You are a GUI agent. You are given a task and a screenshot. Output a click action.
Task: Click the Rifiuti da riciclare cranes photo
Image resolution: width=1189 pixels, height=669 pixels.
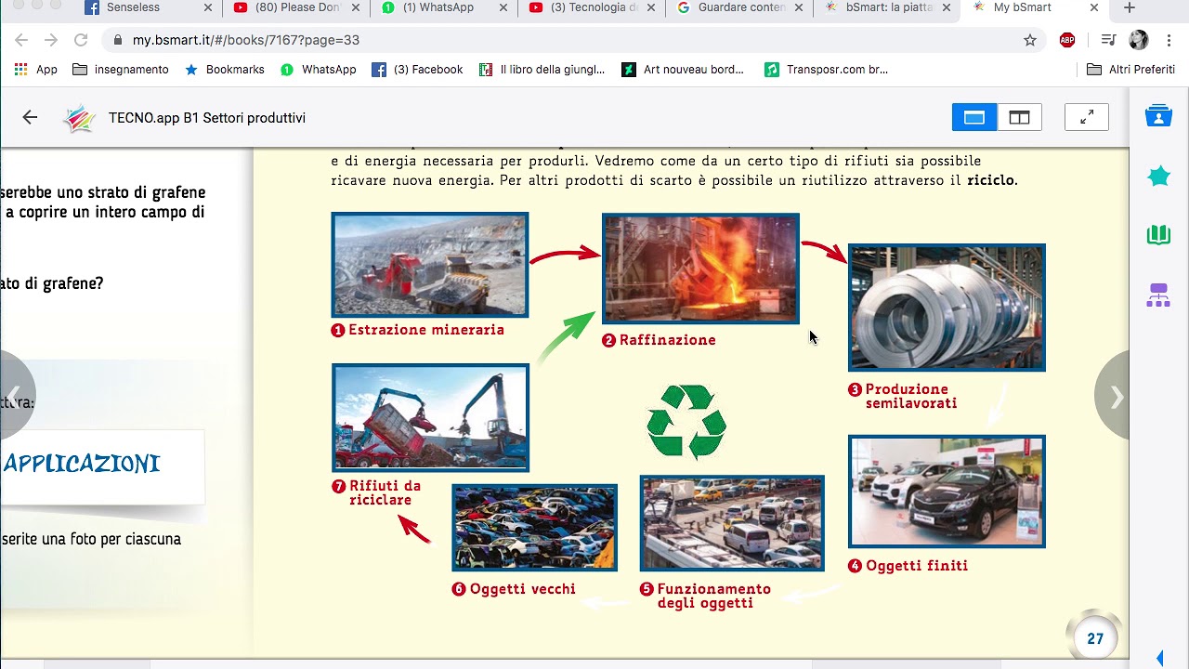click(430, 418)
